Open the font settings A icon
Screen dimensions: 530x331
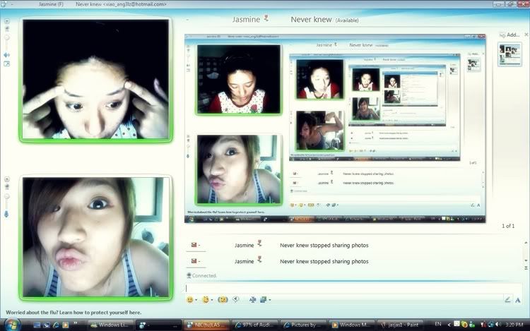[x=518, y=300]
